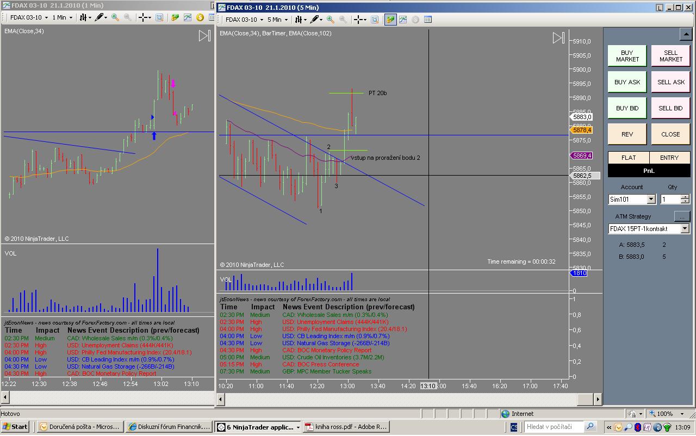Viewport: 696px width, 436px height.
Task: Open instrument dropdown FDAX 03-10 in 5 Min chart
Action: tap(245, 20)
